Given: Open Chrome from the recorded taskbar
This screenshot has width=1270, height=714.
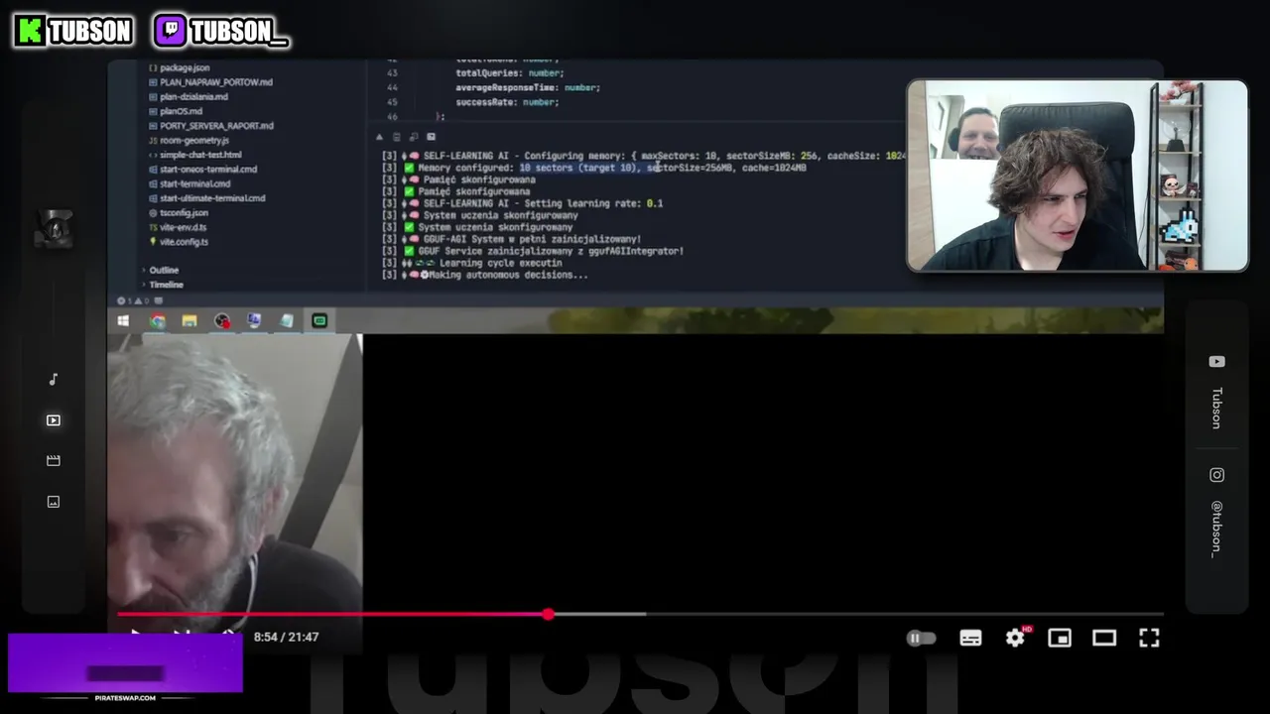Looking at the screenshot, I should (x=158, y=320).
